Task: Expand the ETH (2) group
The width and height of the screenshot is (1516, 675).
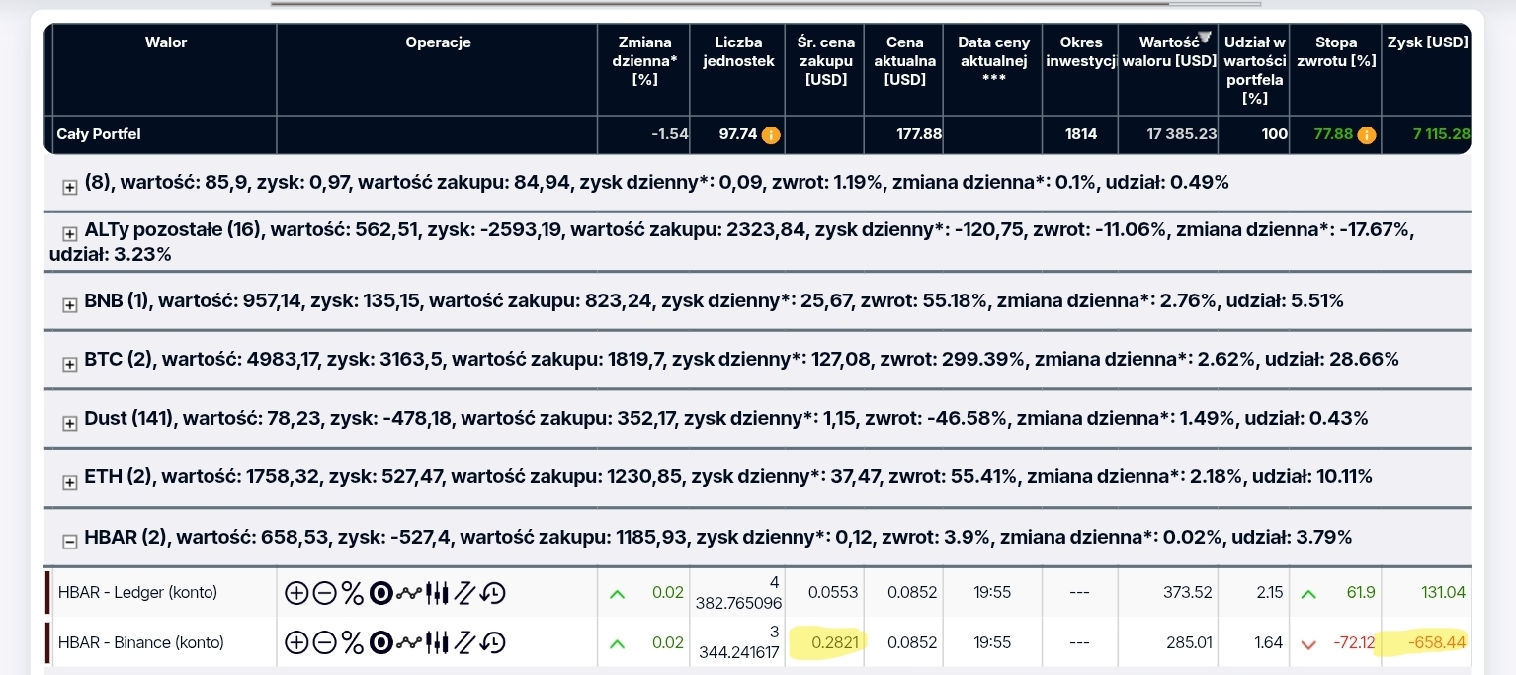Action: [x=70, y=483]
